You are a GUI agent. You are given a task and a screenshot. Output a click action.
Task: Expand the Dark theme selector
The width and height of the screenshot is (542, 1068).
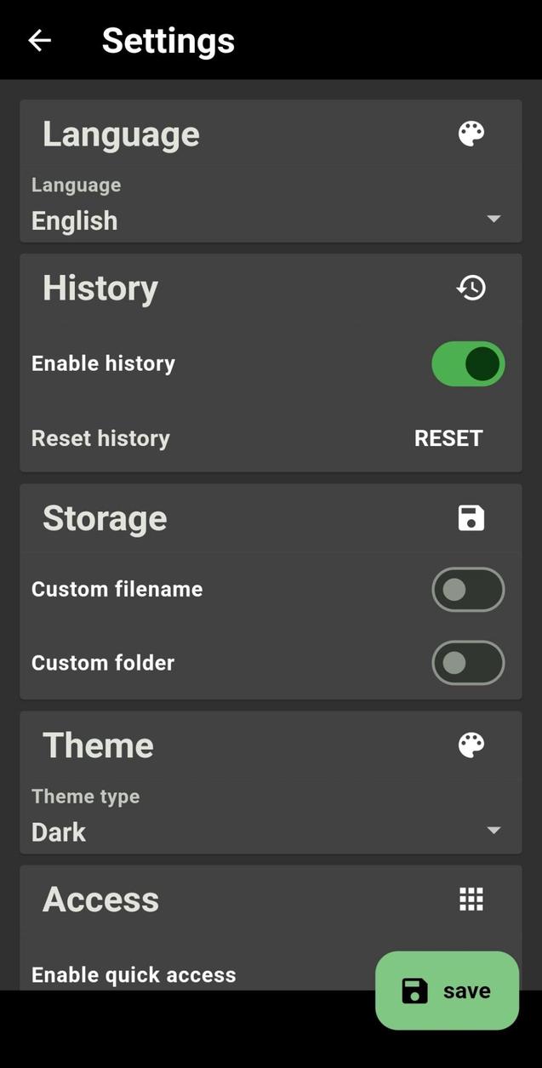494,831
